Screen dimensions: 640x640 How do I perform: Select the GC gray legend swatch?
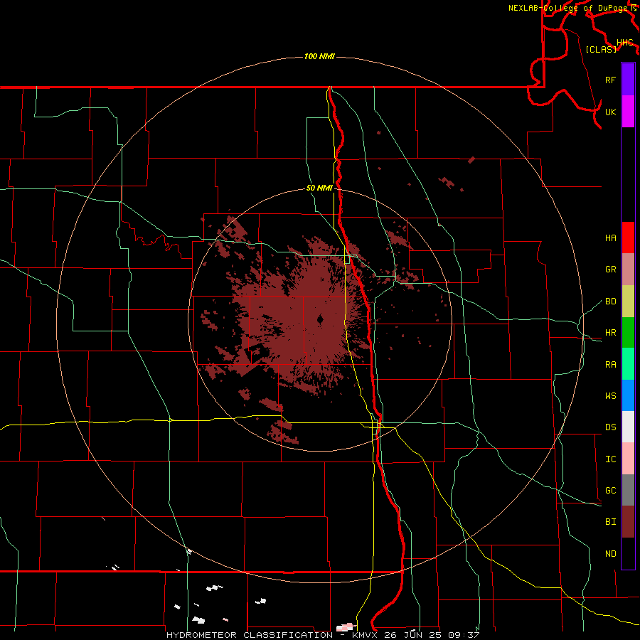(628, 490)
